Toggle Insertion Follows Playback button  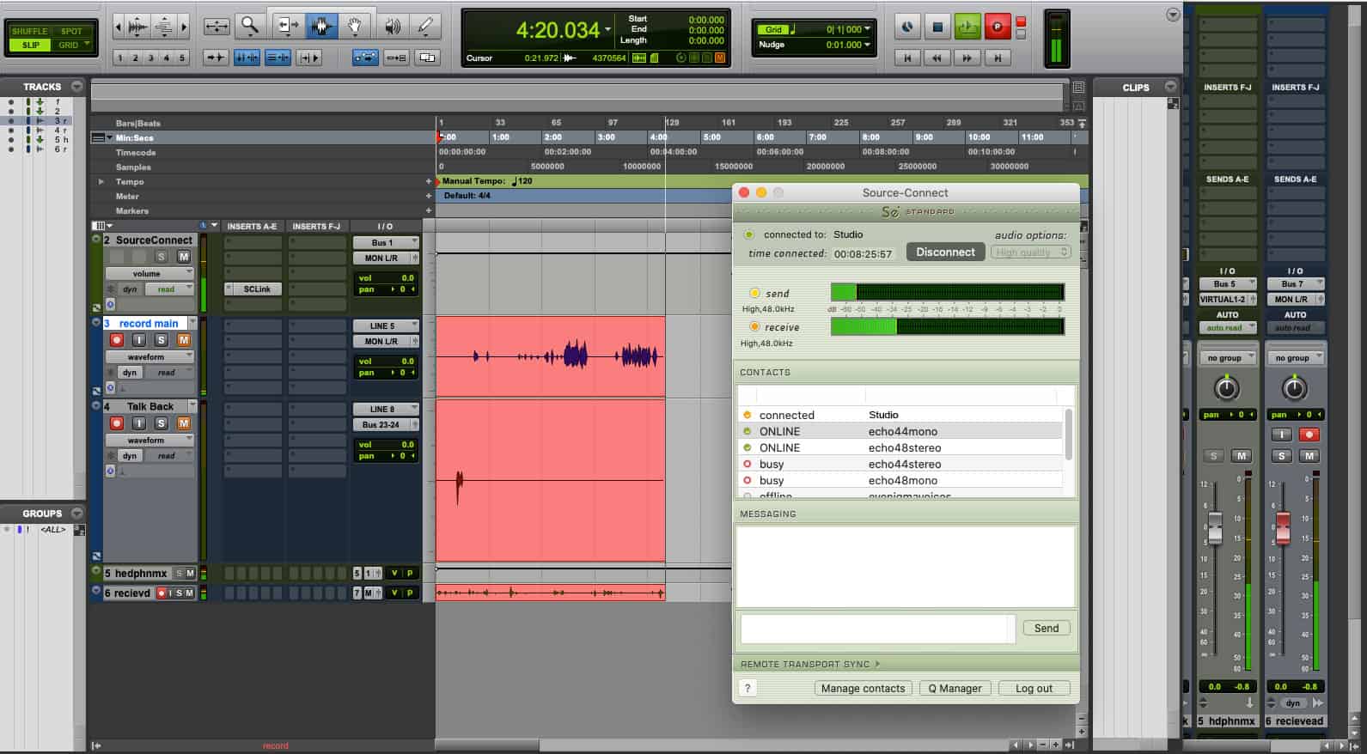pos(308,58)
